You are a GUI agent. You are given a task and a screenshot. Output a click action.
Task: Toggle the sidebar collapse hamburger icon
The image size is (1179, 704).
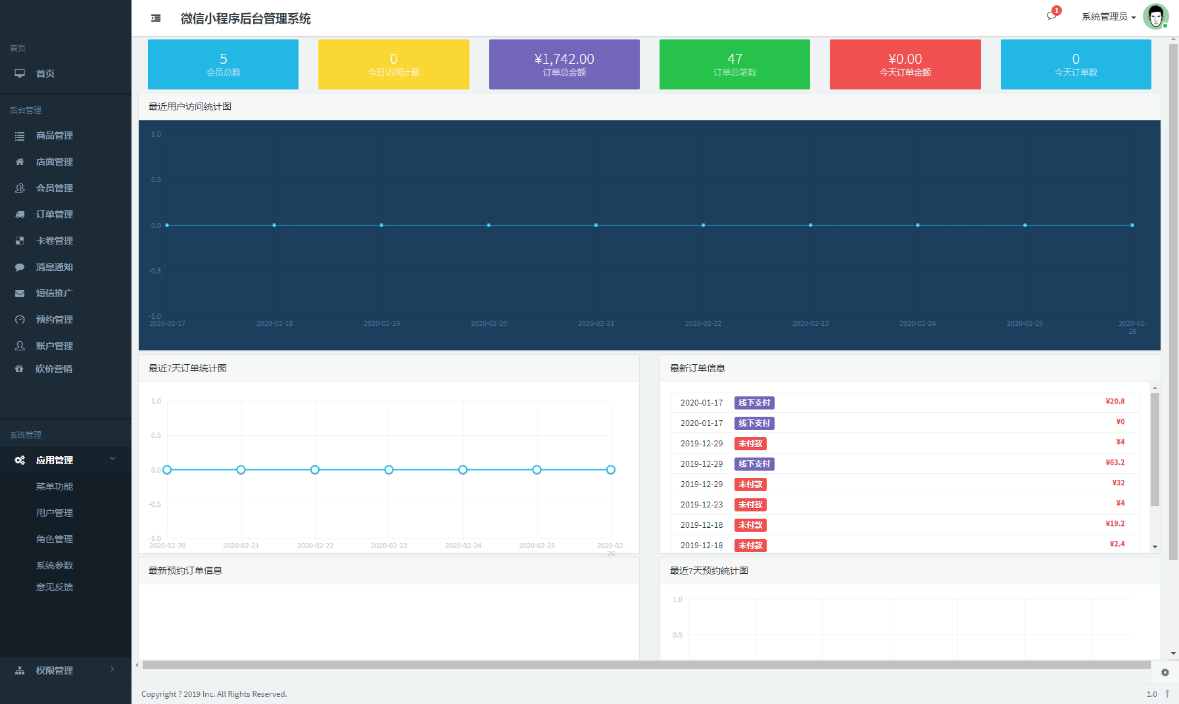point(156,18)
